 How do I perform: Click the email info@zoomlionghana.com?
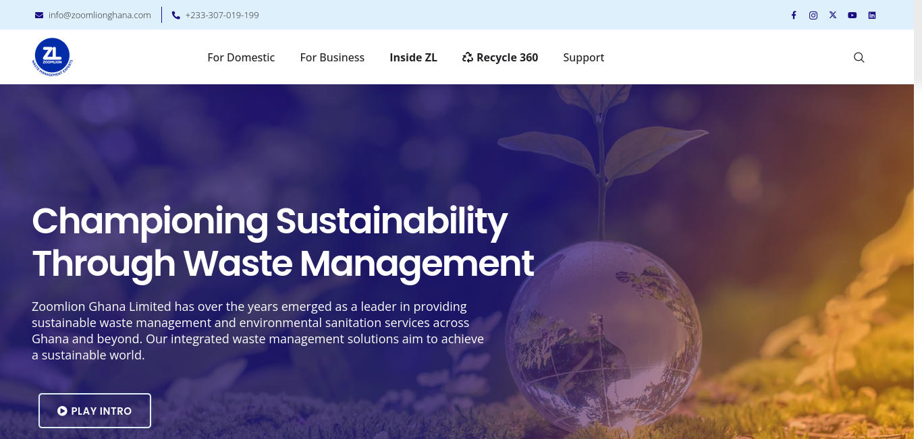point(100,15)
